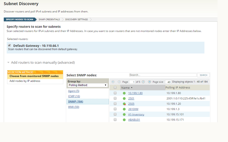Sort by Name column ascending arrow

(x=132, y=88)
